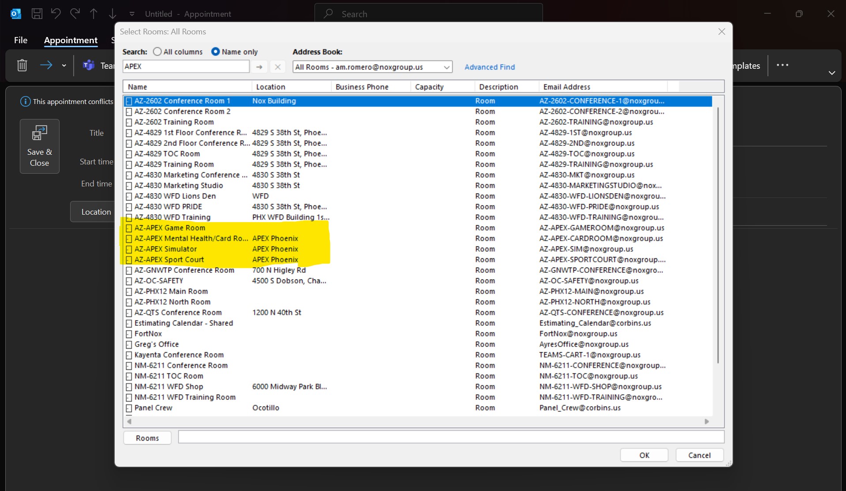Click right arrow of horizontal scrollbar

[707, 422]
